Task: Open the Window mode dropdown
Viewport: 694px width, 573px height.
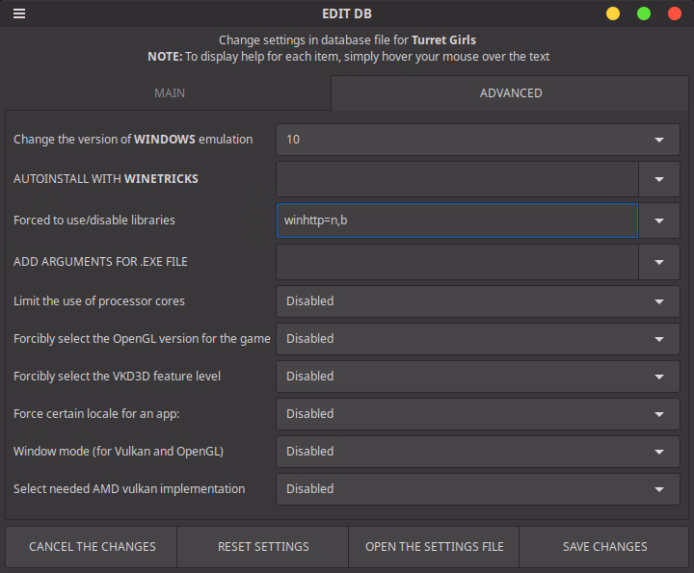Action: click(x=478, y=452)
